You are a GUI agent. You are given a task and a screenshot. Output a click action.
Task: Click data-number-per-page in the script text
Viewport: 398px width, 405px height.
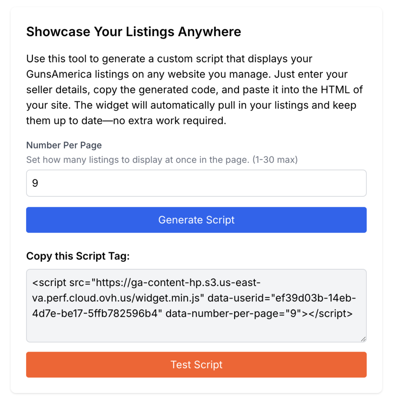click(x=223, y=314)
